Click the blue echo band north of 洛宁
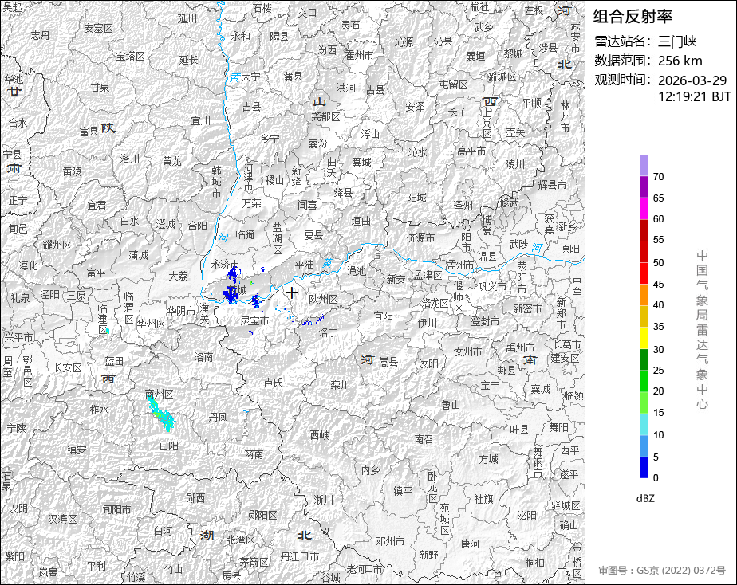Viewport: 737px width, 585px height. (x=313, y=320)
